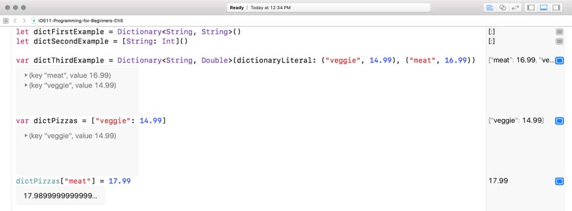The width and height of the screenshot is (572, 211).
Task: Hide inline result for dictThirdExample
Action: (559, 61)
